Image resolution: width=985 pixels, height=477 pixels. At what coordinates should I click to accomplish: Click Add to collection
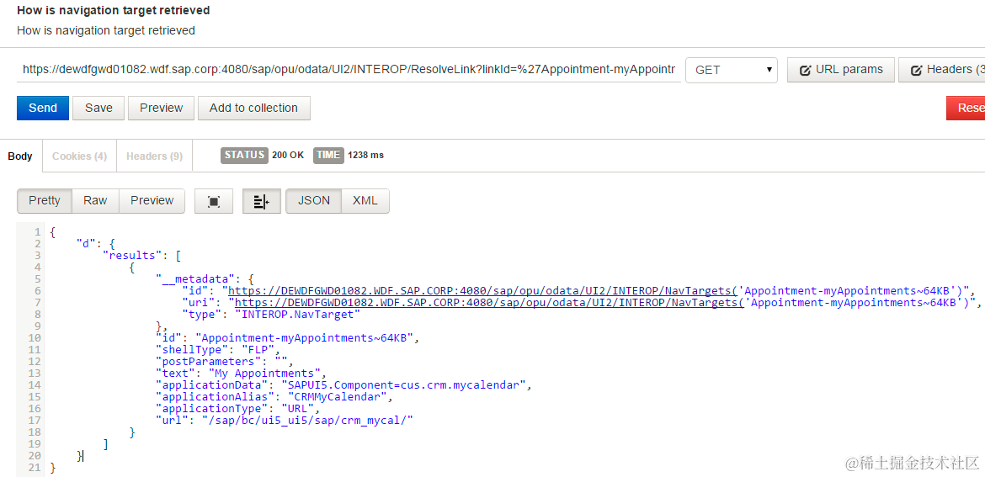point(253,108)
